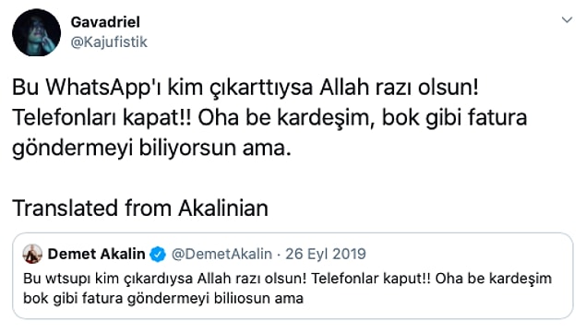Viewport: 586px width, 333px height.
Task: Click 'Telefonlar kaput!!' in quoted tweet
Action: (371, 279)
